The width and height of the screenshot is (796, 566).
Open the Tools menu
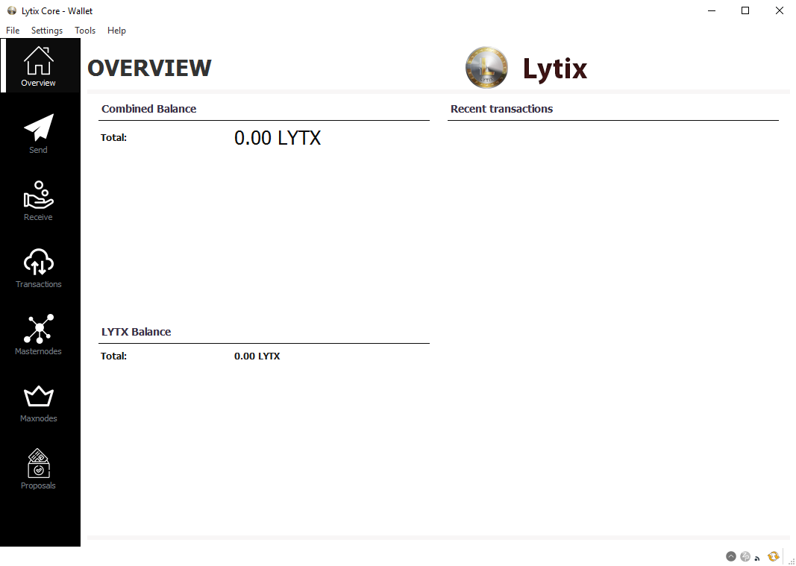coord(85,31)
